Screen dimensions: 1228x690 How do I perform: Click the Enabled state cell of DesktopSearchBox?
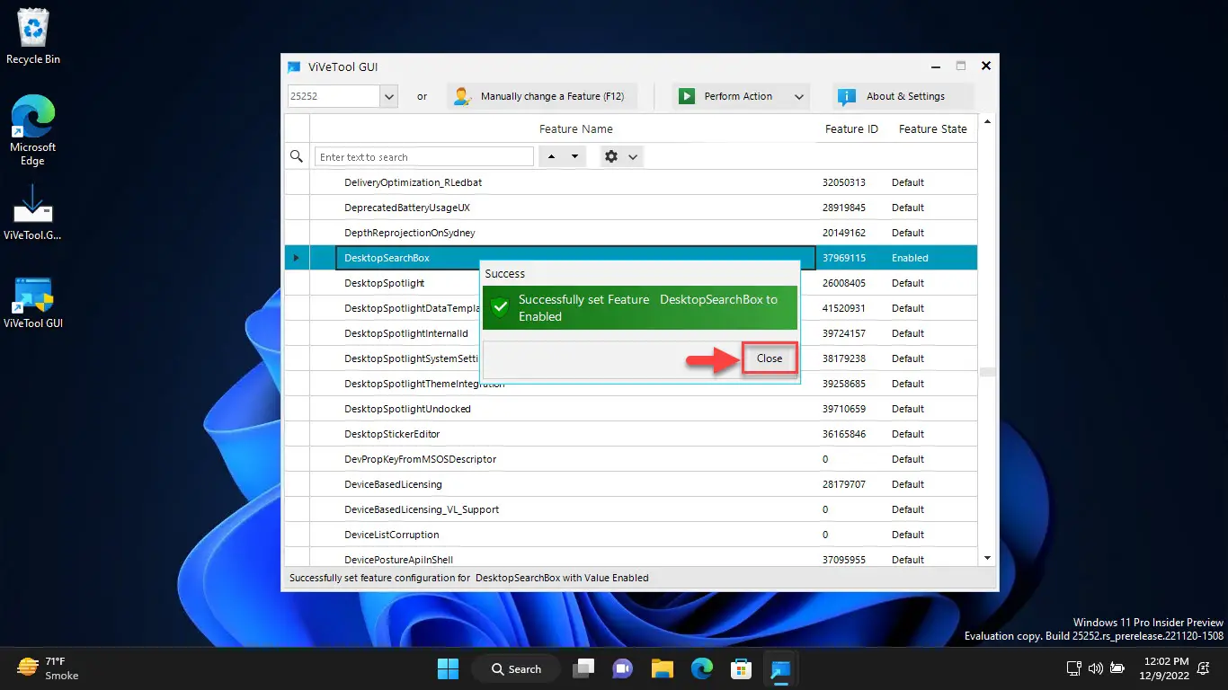click(931, 258)
